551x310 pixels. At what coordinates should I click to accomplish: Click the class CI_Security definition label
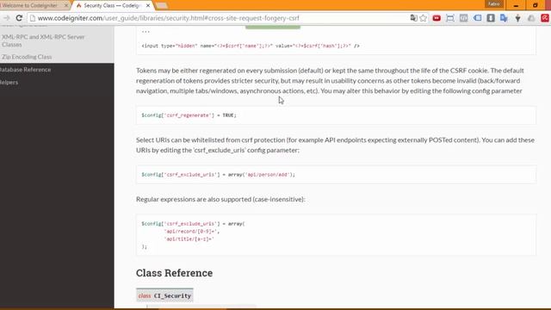(x=164, y=295)
